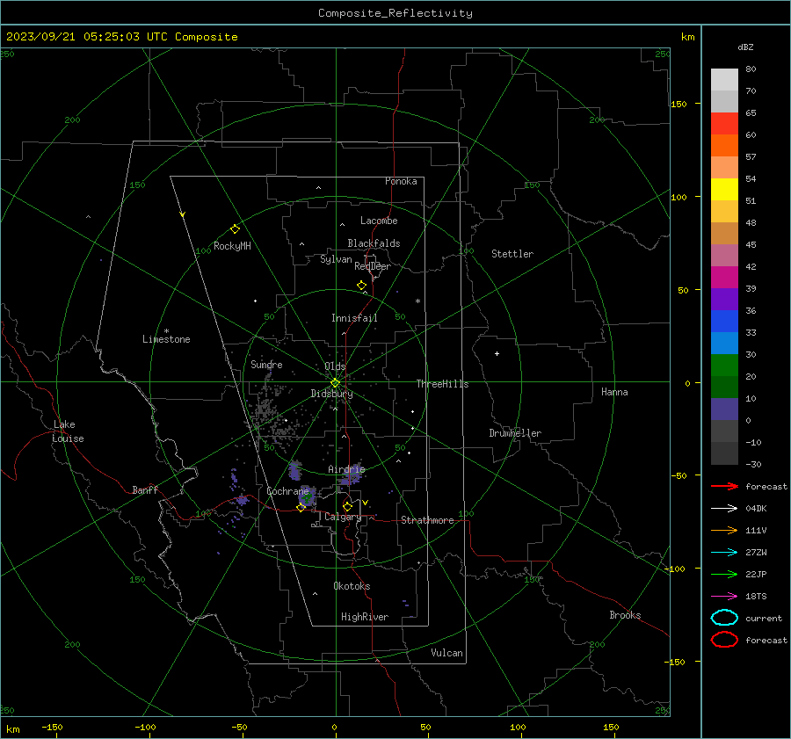Viewport: 791px width, 739px height.
Task: Click the RockyMH label
Action: click(232, 246)
